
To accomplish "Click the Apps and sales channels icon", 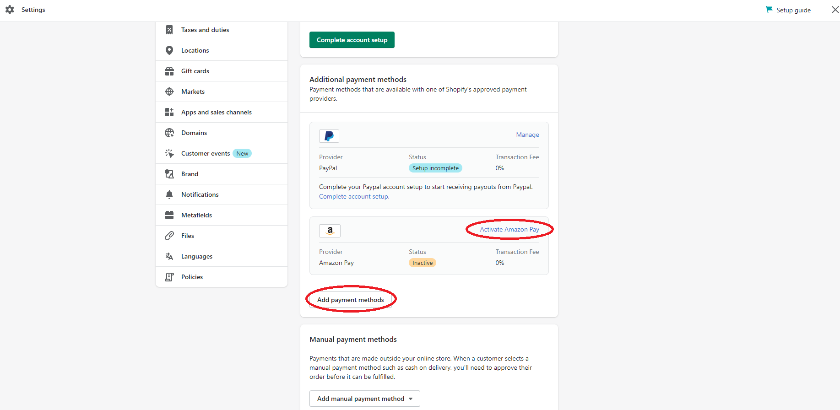I will [x=169, y=112].
